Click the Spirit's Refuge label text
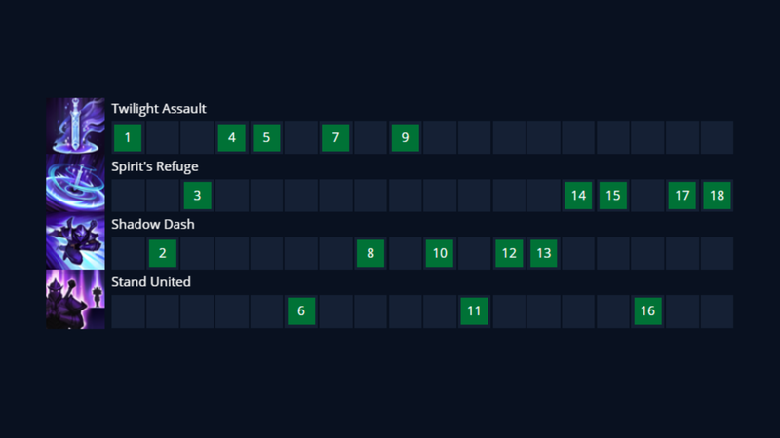Screen dimensions: 780x438 155,166
